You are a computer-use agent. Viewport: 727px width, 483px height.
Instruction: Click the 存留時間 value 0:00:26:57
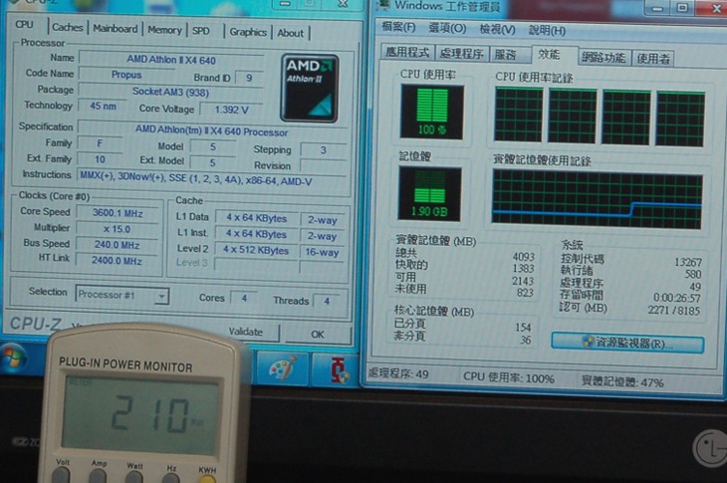(677, 298)
